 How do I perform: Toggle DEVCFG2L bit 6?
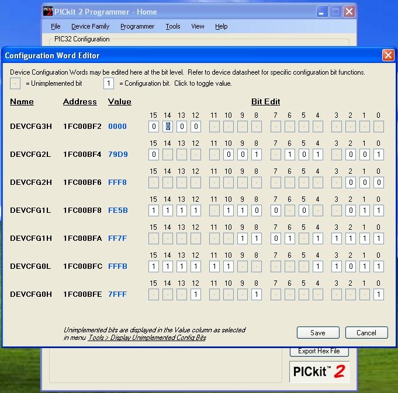290,155
